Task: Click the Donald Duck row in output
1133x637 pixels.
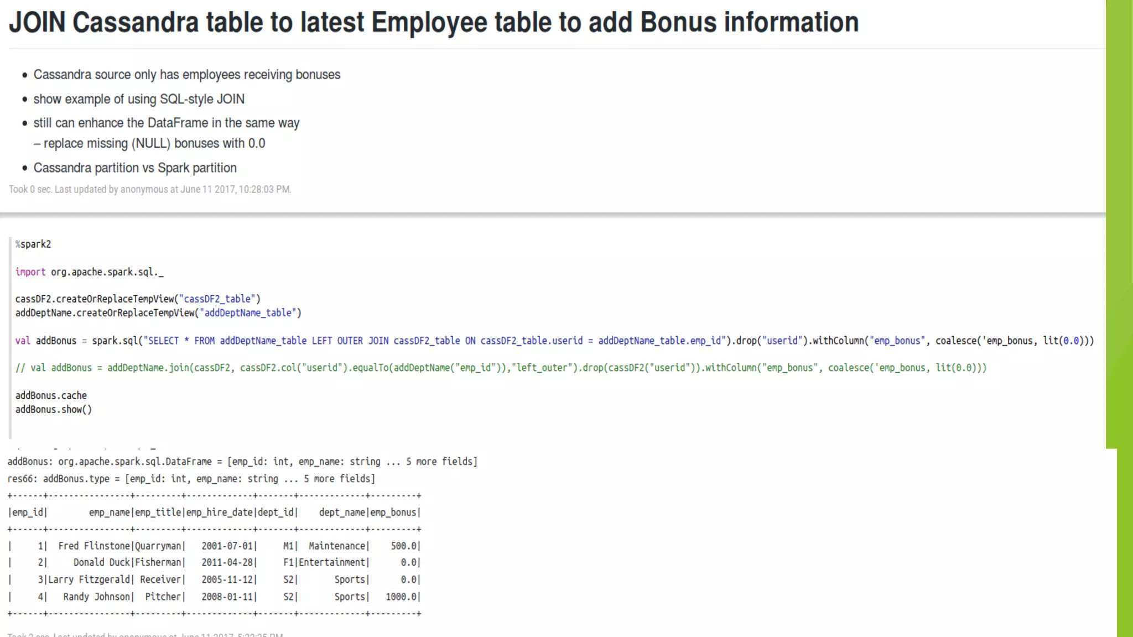Action: coord(214,563)
